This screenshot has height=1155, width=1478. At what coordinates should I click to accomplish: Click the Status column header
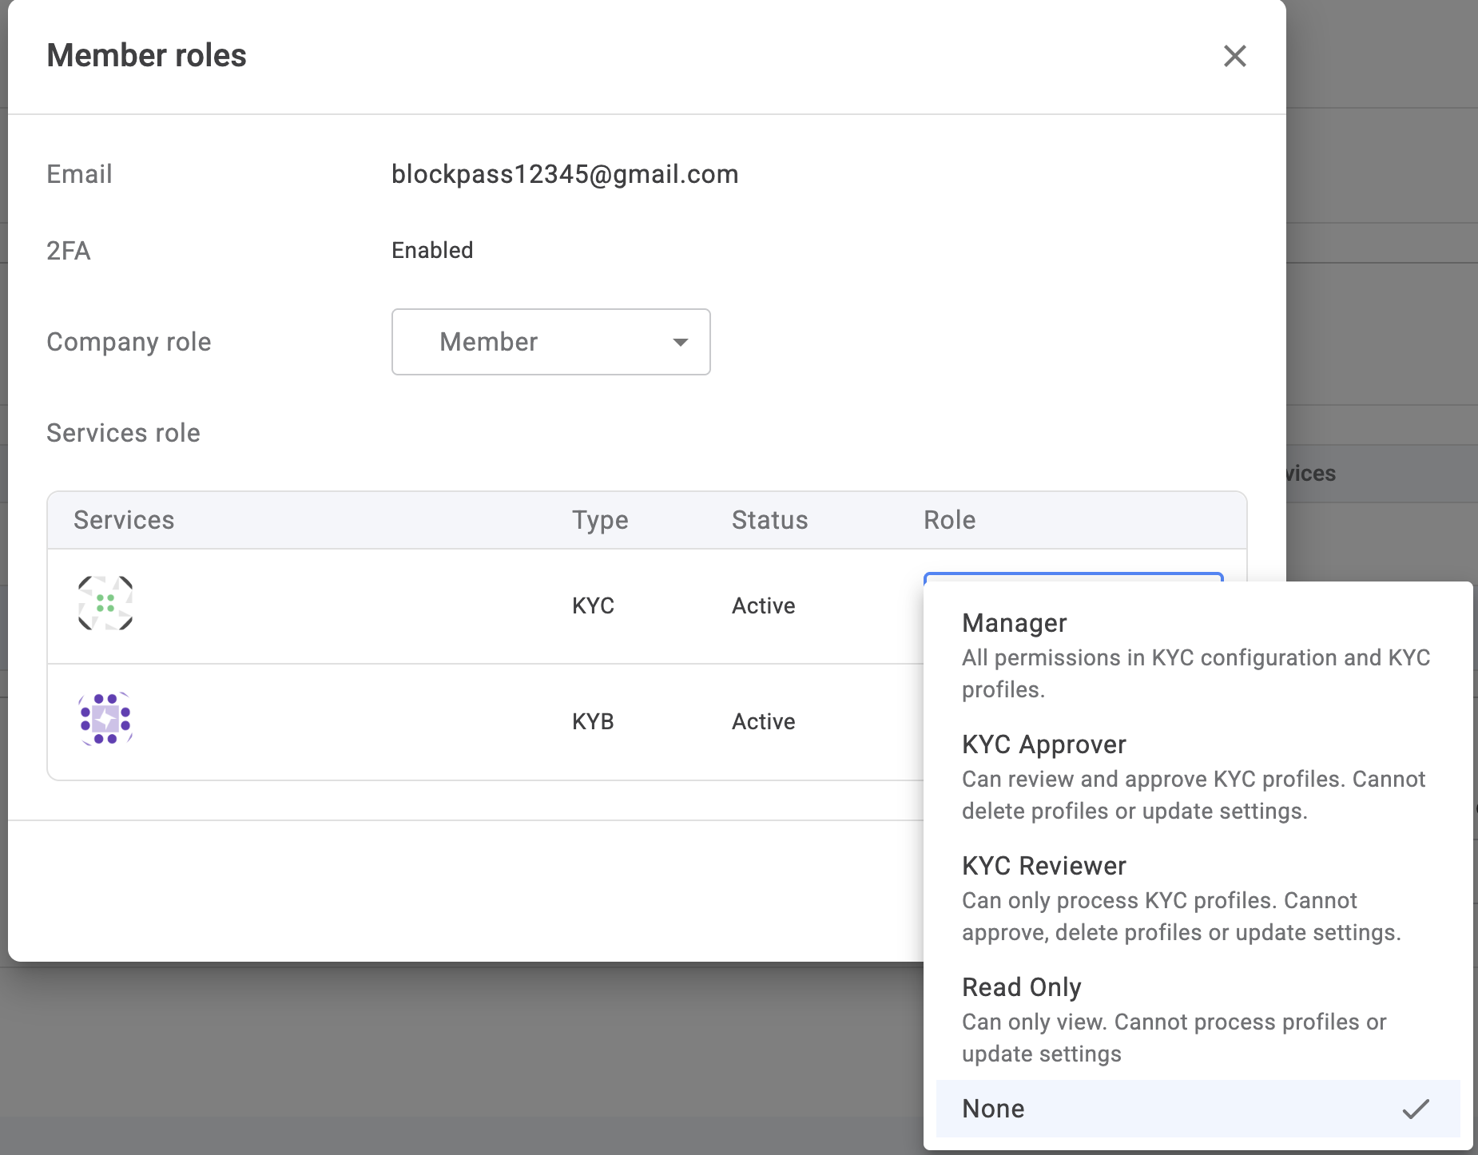click(769, 520)
